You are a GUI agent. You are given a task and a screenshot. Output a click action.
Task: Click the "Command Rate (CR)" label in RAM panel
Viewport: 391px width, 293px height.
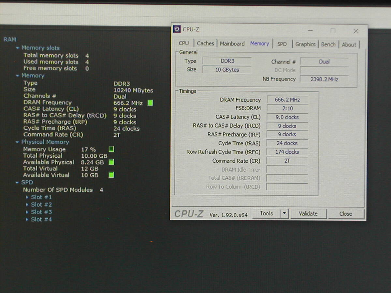53,134
